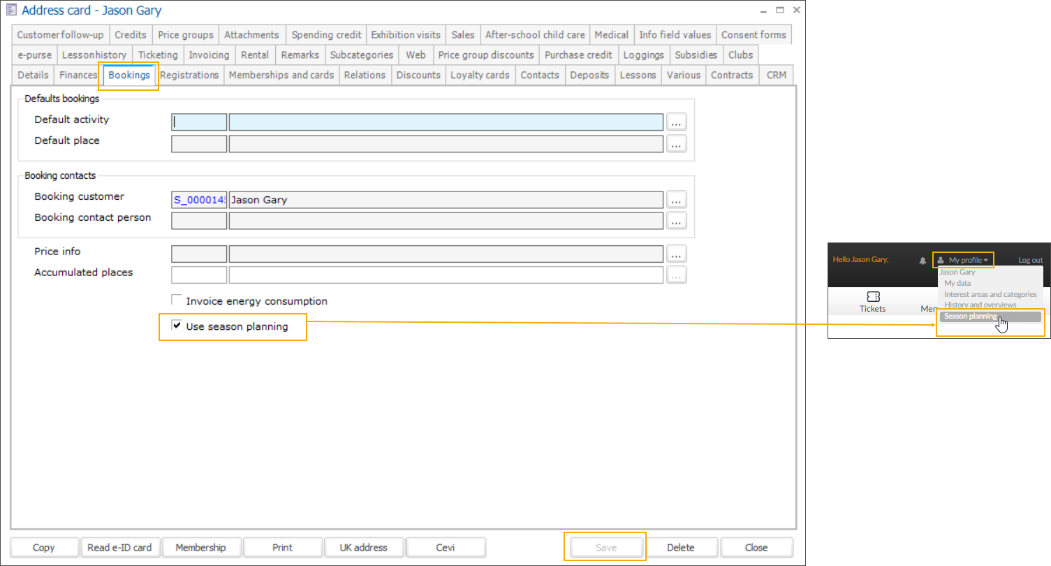1051x566 pixels.
Task: Disable the Use season planning checkbox
Action: [177, 326]
